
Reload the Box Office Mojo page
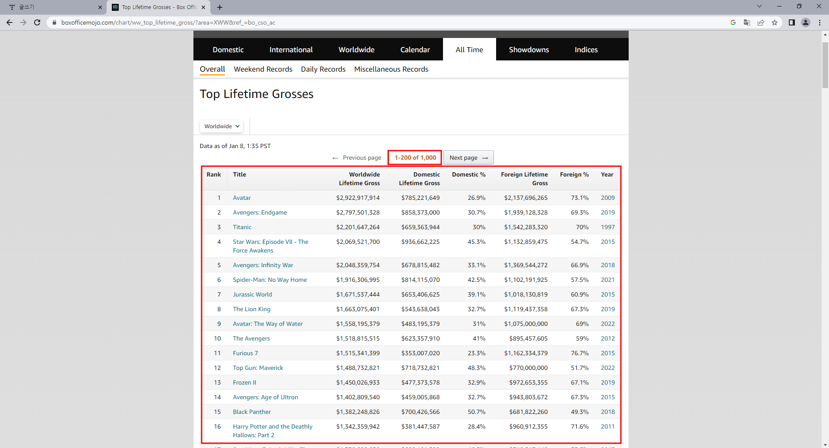(37, 22)
